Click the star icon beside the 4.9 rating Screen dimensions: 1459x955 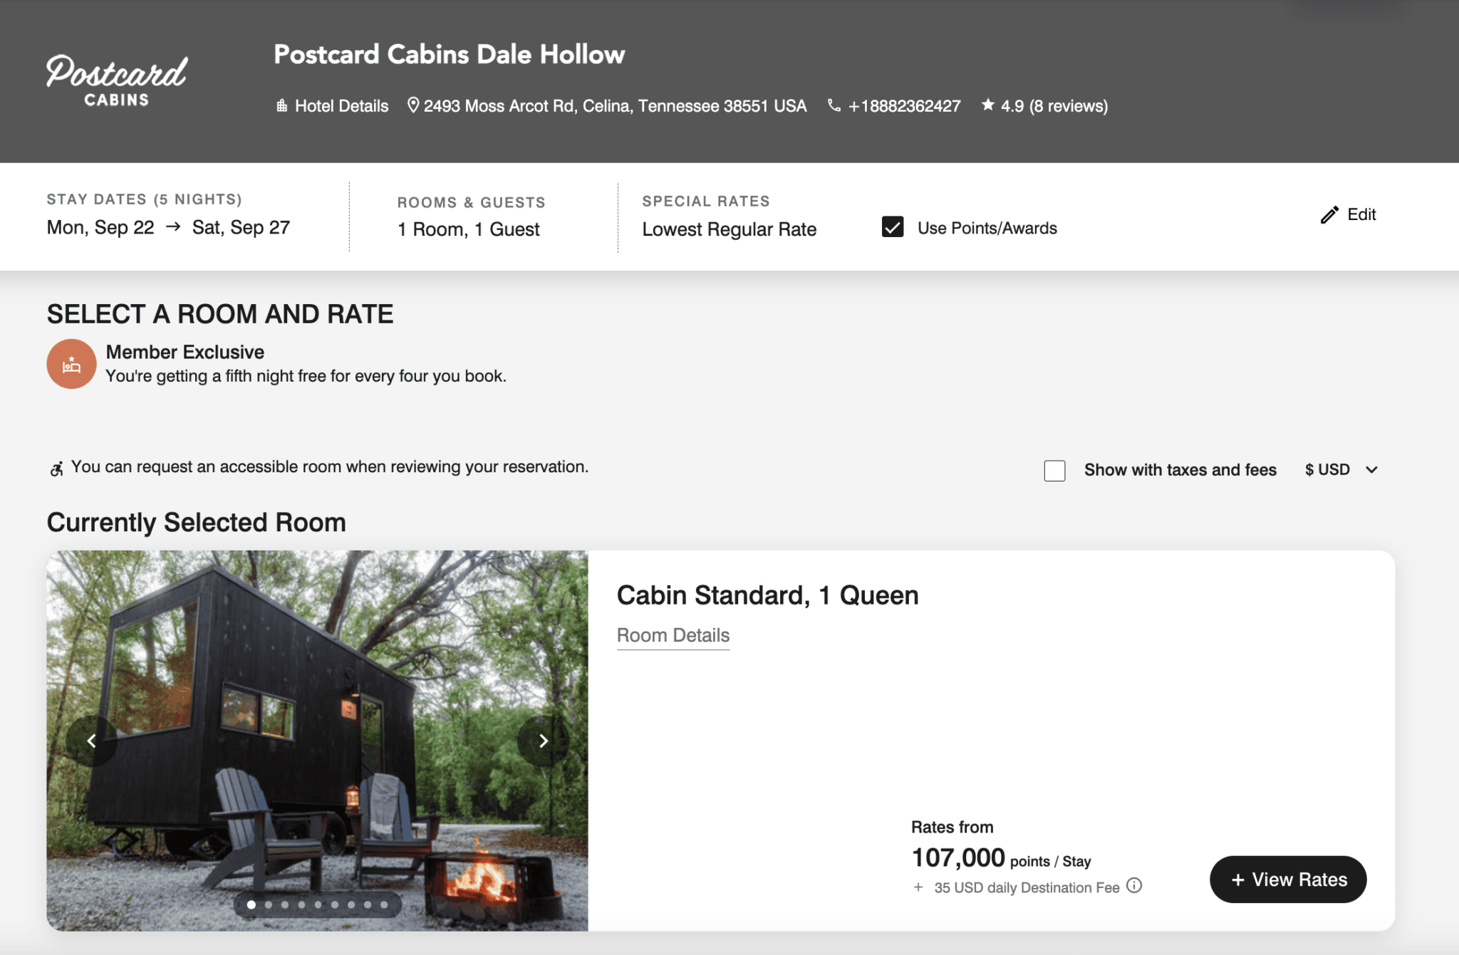(x=988, y=105)
